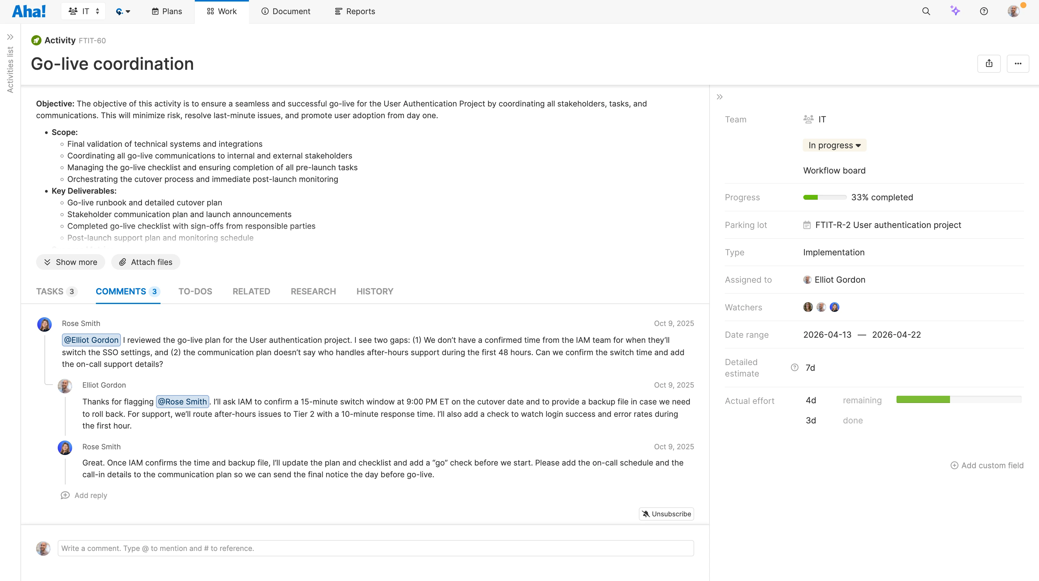Open the In progress status dropdown
This screenshot has height=581, width=1039.
click(x=835, y=145)
